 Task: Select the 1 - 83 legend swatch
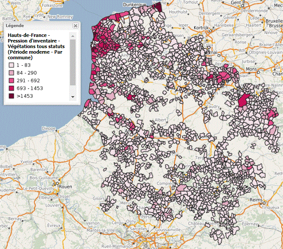11,64
